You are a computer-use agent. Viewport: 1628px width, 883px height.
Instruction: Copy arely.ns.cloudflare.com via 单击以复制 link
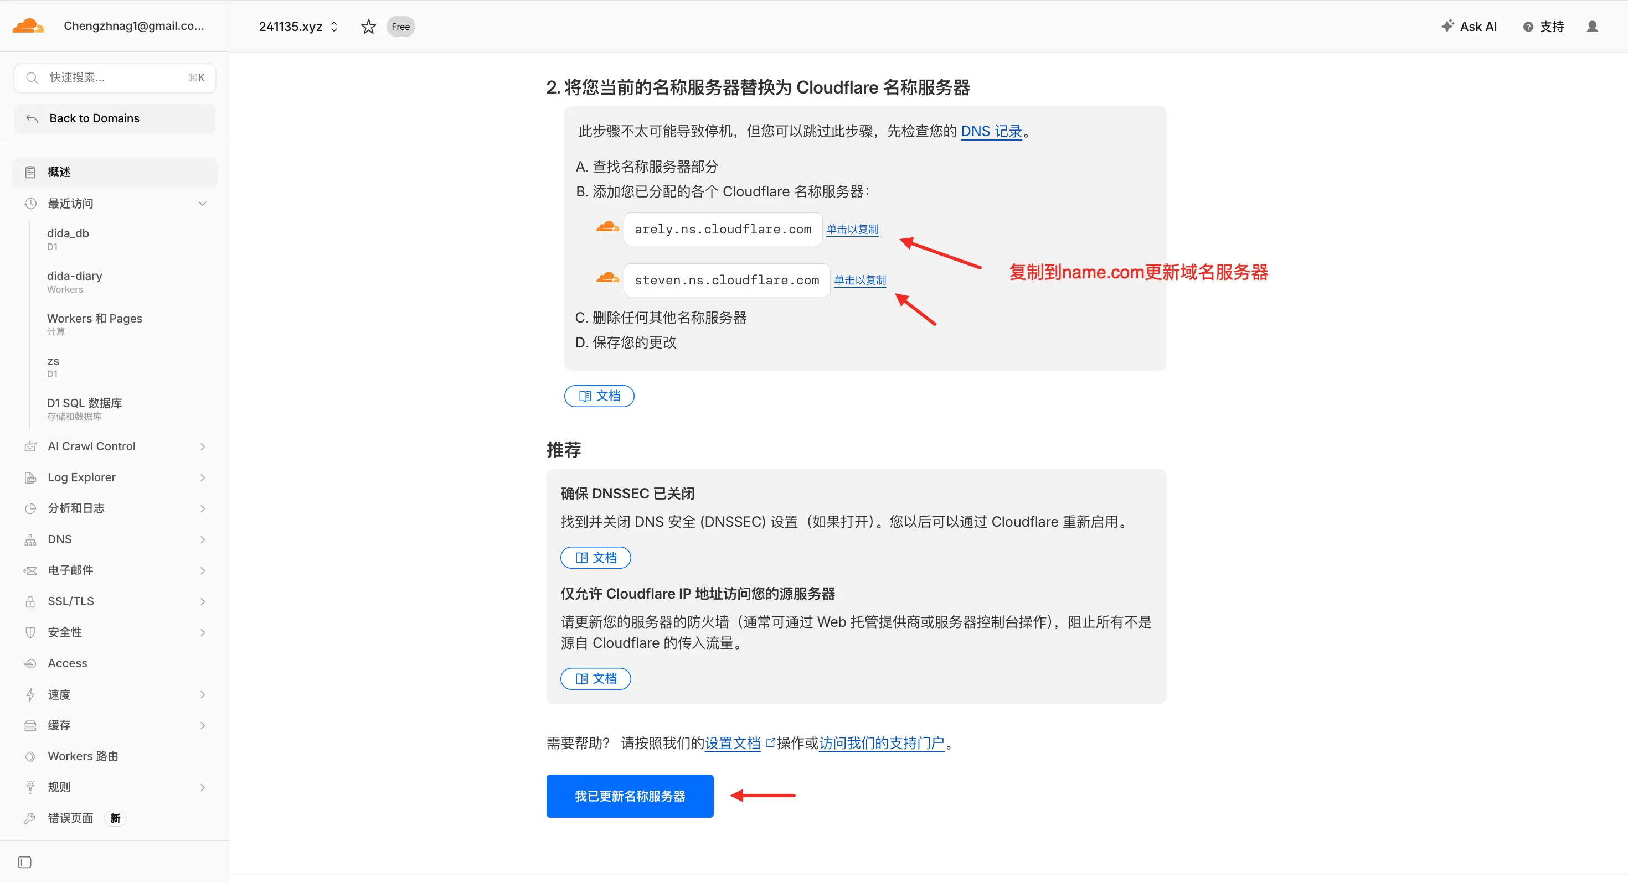(852, 229)
